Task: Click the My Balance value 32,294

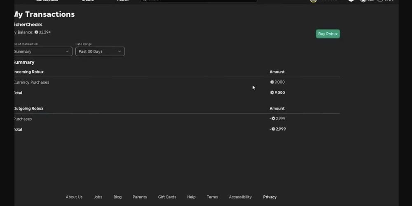Action: 44,32
